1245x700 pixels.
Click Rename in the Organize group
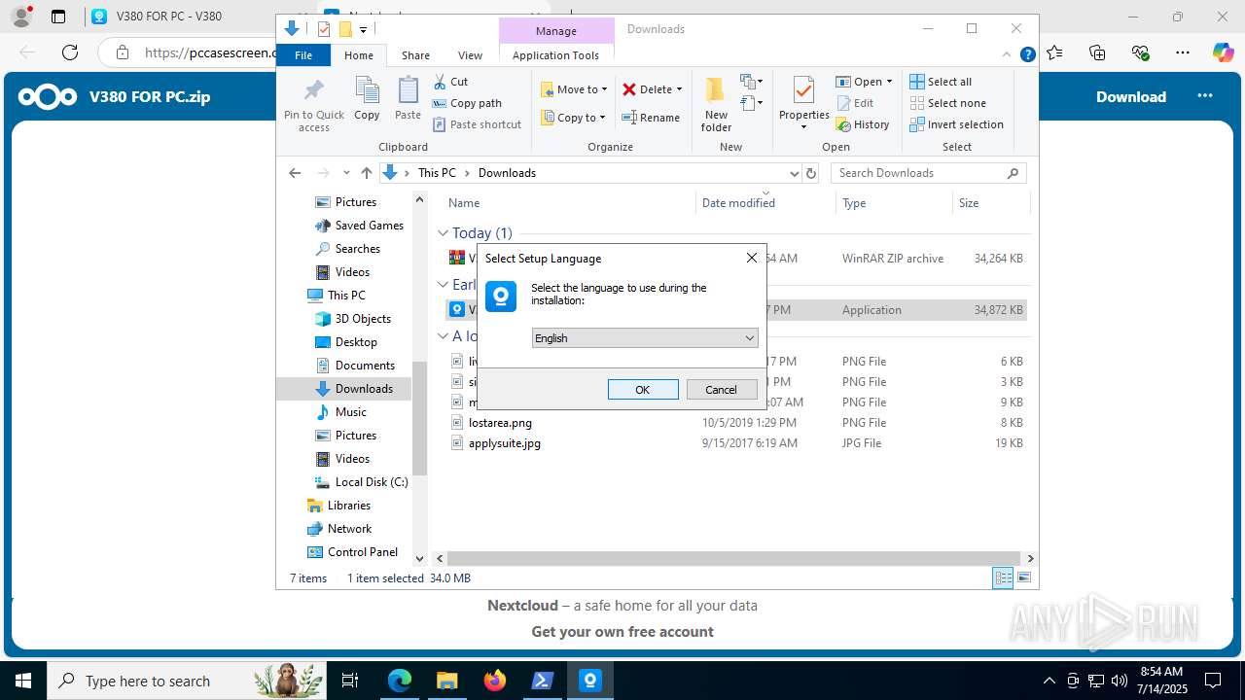651,118
